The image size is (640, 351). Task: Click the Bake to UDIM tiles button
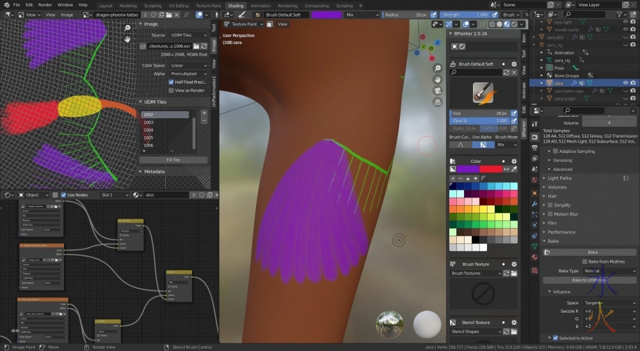click(x=589, y=280)
